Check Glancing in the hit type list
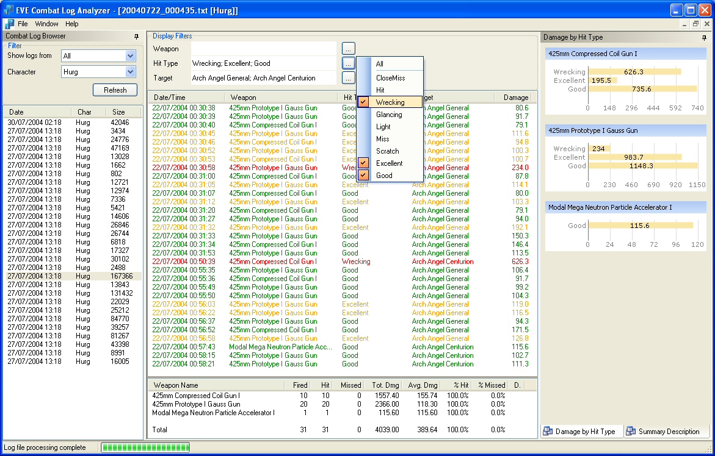This screenshot has width=715, height=456. 390,115
